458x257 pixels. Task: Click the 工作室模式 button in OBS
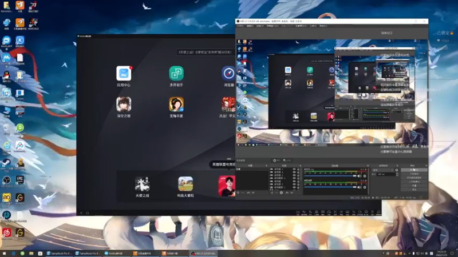click(414, 182)
